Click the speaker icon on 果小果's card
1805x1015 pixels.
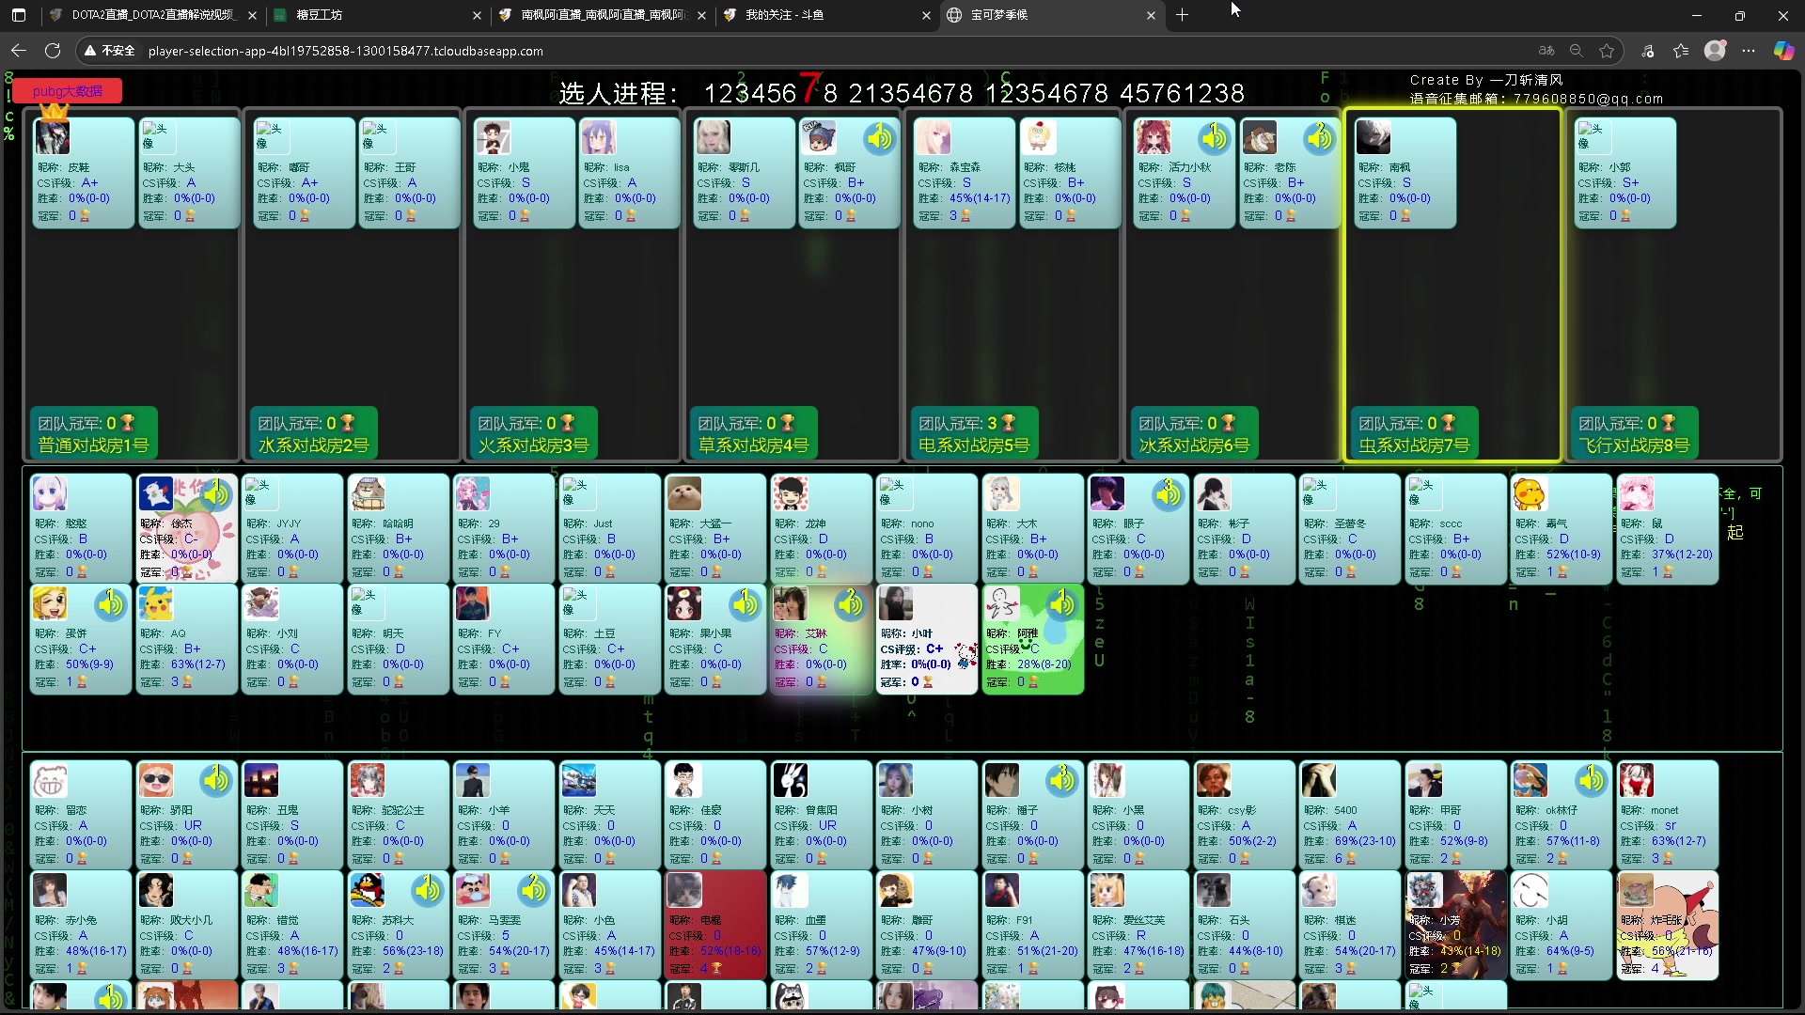(x=745, y=604)
